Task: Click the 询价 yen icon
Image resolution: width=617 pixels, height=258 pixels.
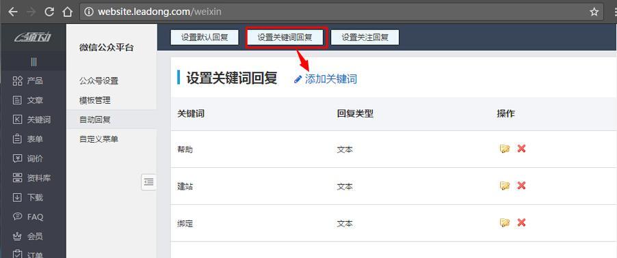Action: click(17, 158)
